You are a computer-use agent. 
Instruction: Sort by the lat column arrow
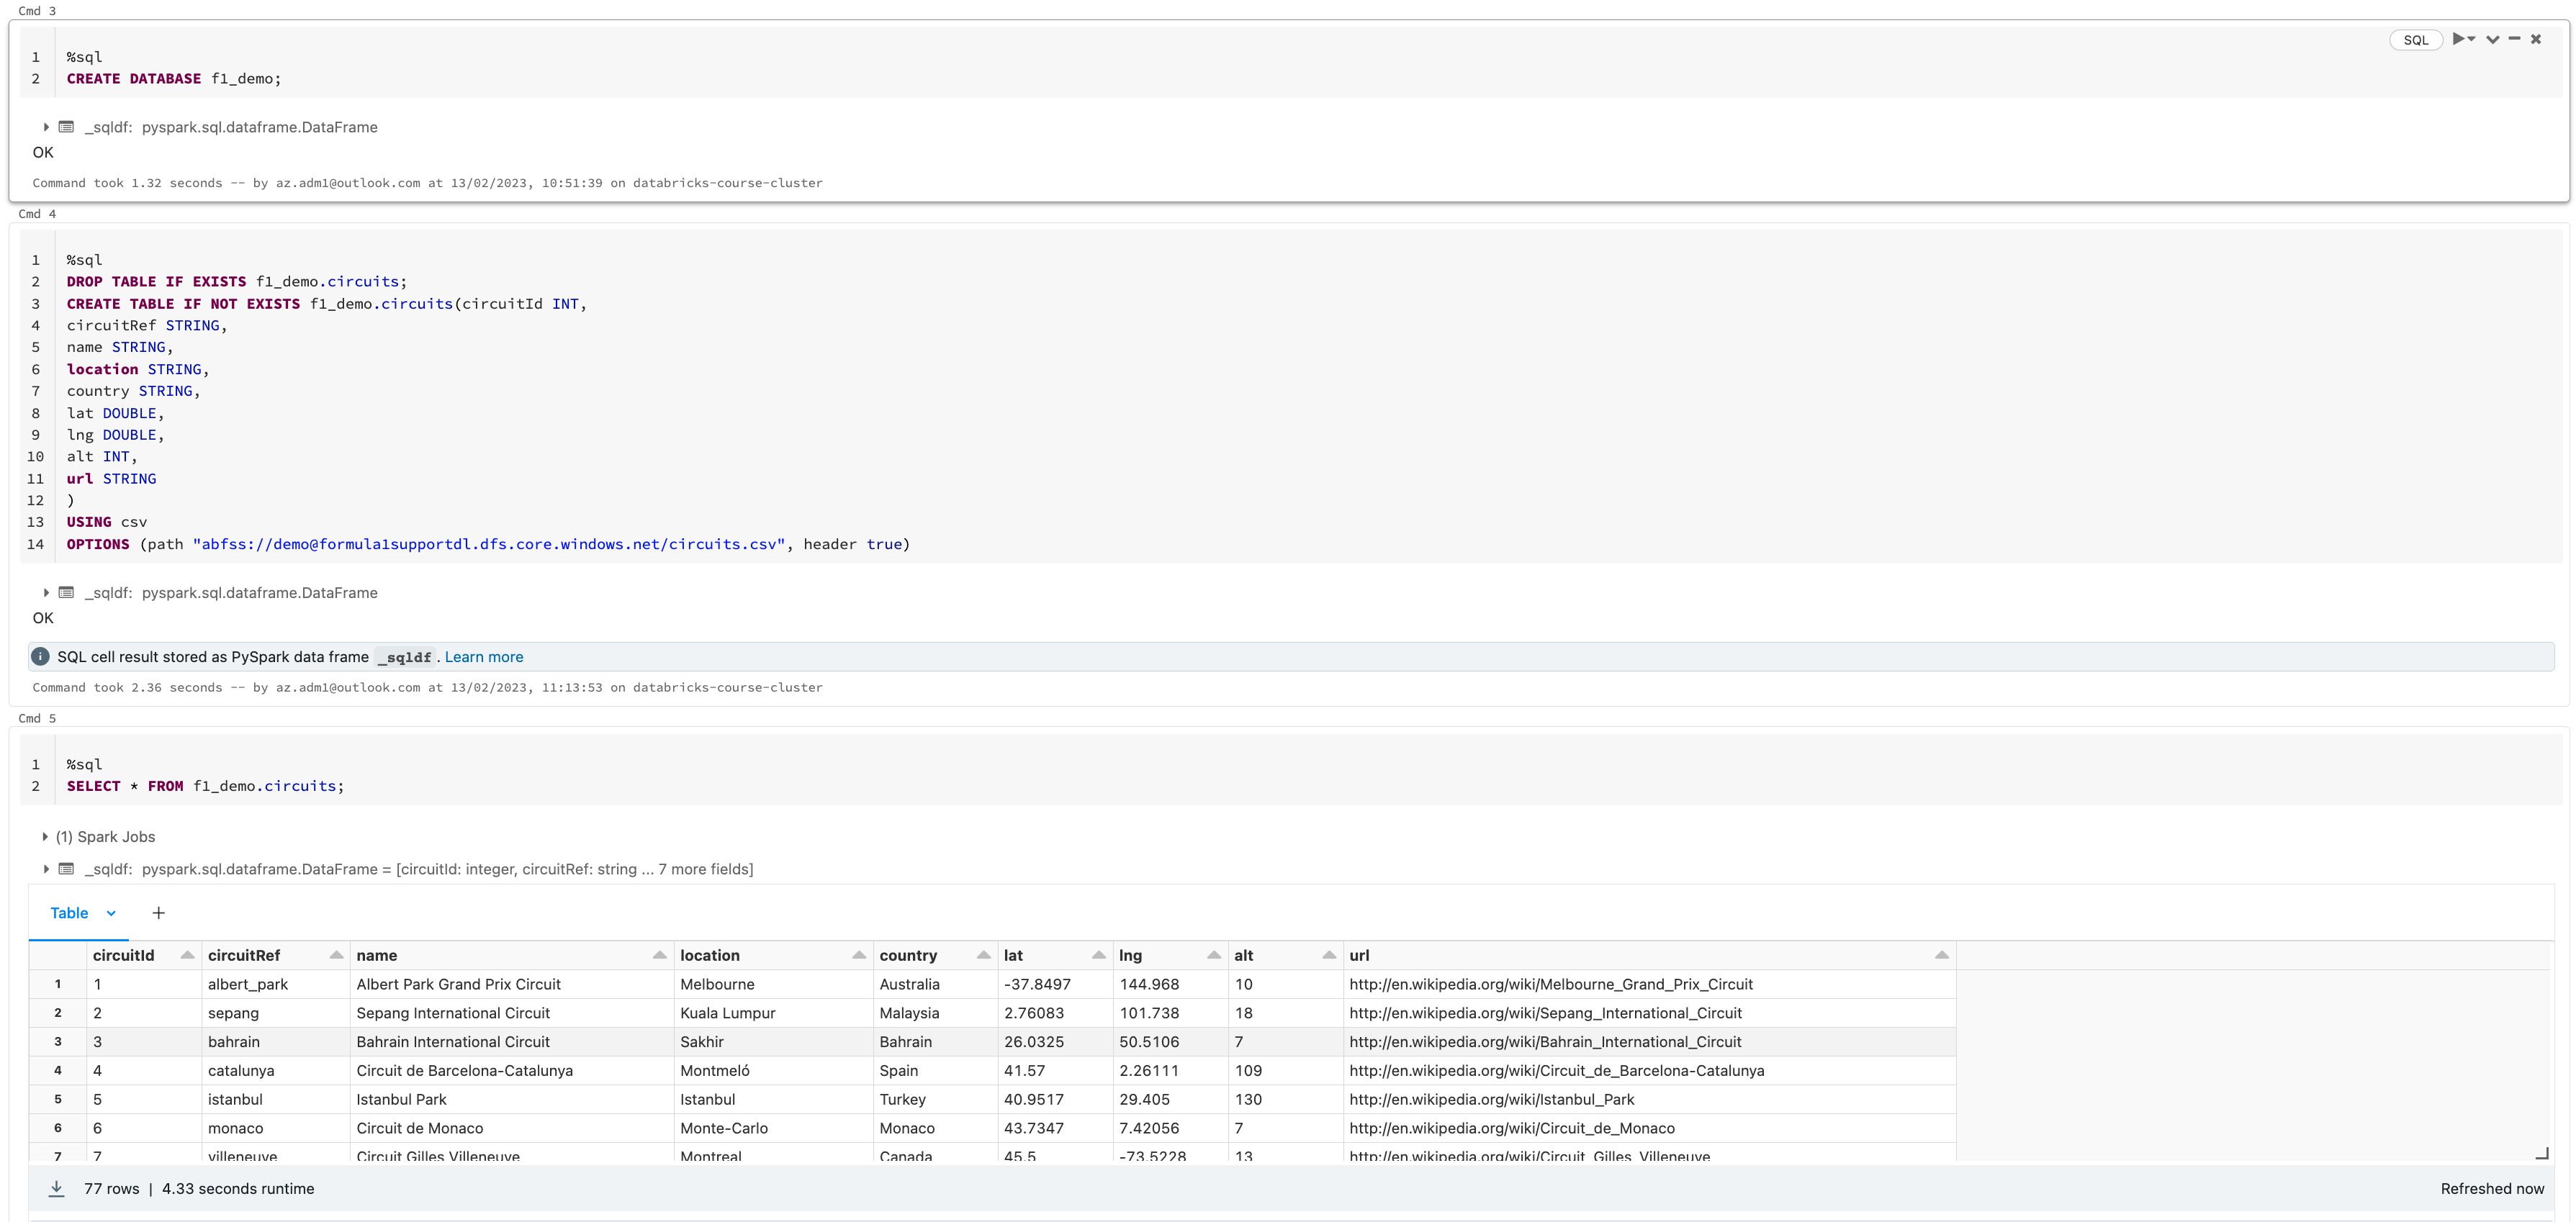pos(1099,955)
